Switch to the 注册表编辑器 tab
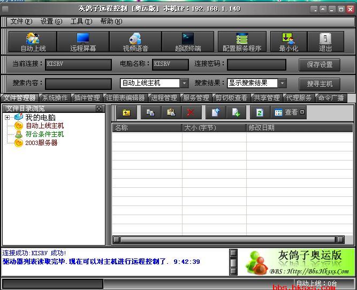357x290 pixels. point(125,98)
